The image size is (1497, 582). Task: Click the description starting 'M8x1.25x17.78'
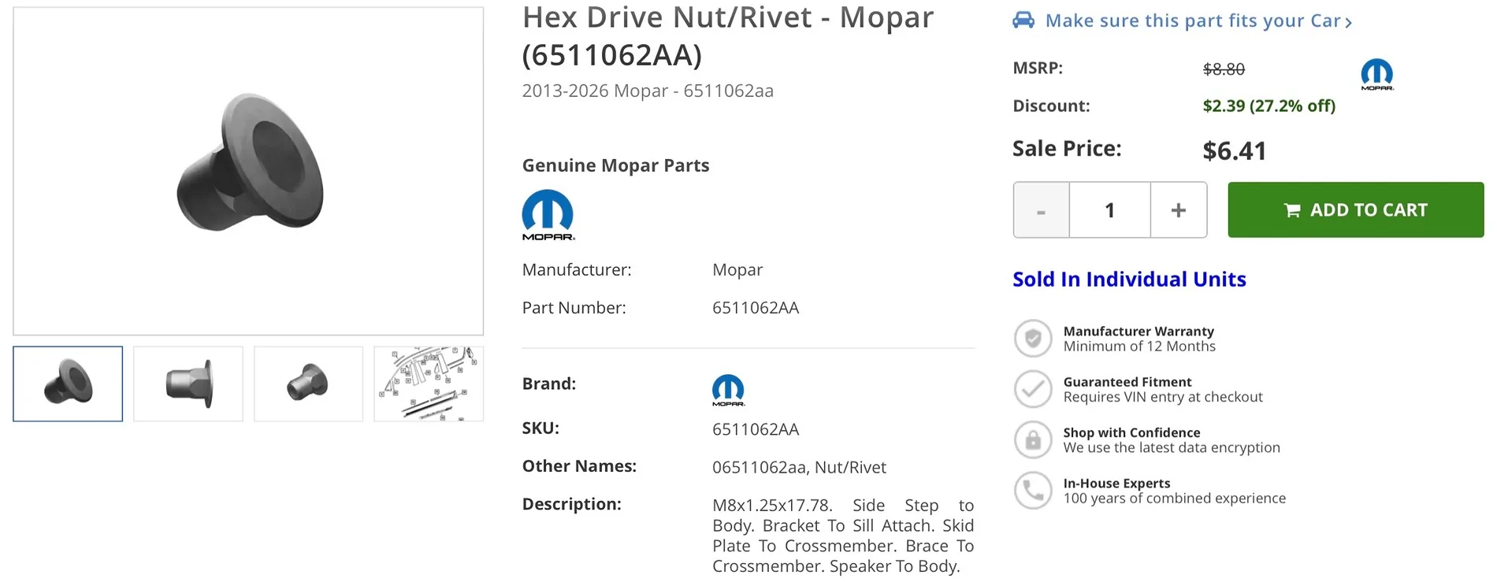click(843, 536)
